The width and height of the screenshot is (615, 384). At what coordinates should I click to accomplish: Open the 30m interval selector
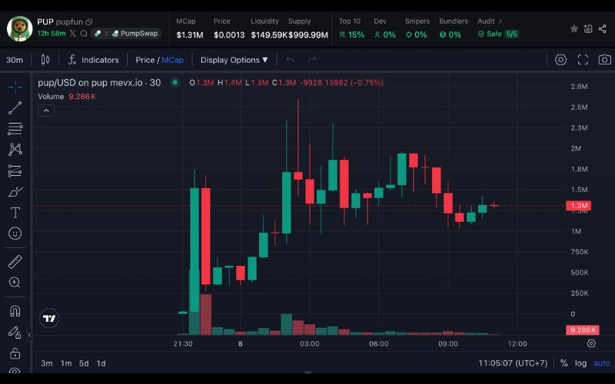click(x=15, y=60)
